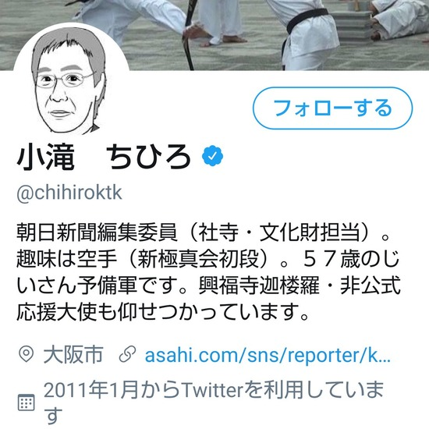Click the bio text 趣味は空手

pyautogui.click(x=67, y=259)
